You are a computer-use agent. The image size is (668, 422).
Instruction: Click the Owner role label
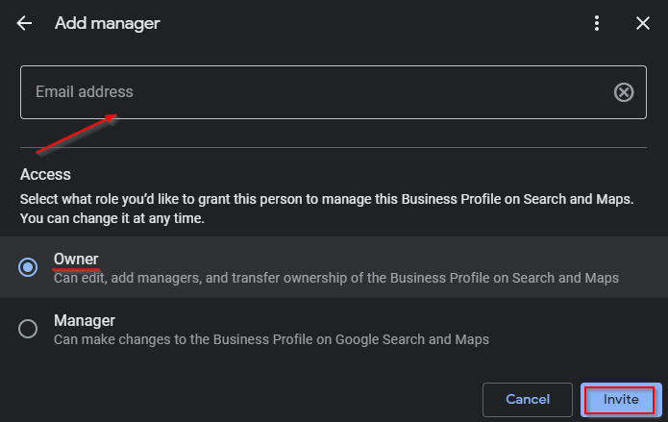(76, 259)
